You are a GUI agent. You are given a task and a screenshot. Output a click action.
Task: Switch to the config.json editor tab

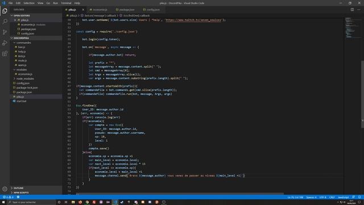[x=153, y=10]
